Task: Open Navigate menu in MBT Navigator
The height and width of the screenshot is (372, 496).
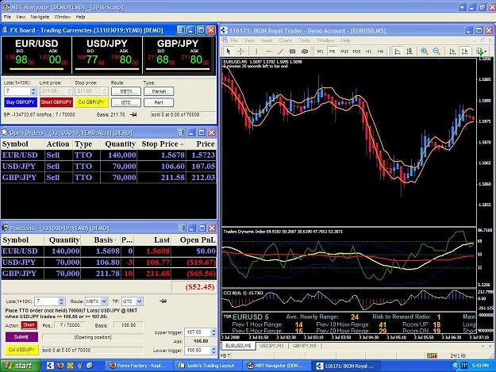Action: pyautogui.click(x=40, y=17)
